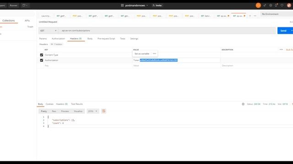Open the JSON format dropdown

point(92,111)
